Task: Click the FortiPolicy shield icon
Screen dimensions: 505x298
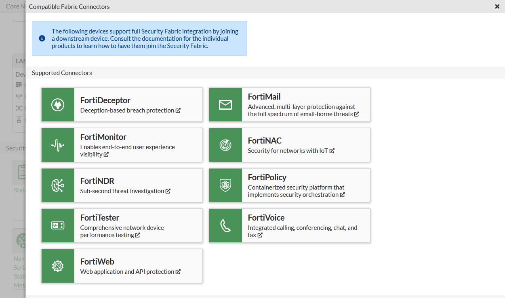Action: 225,185
